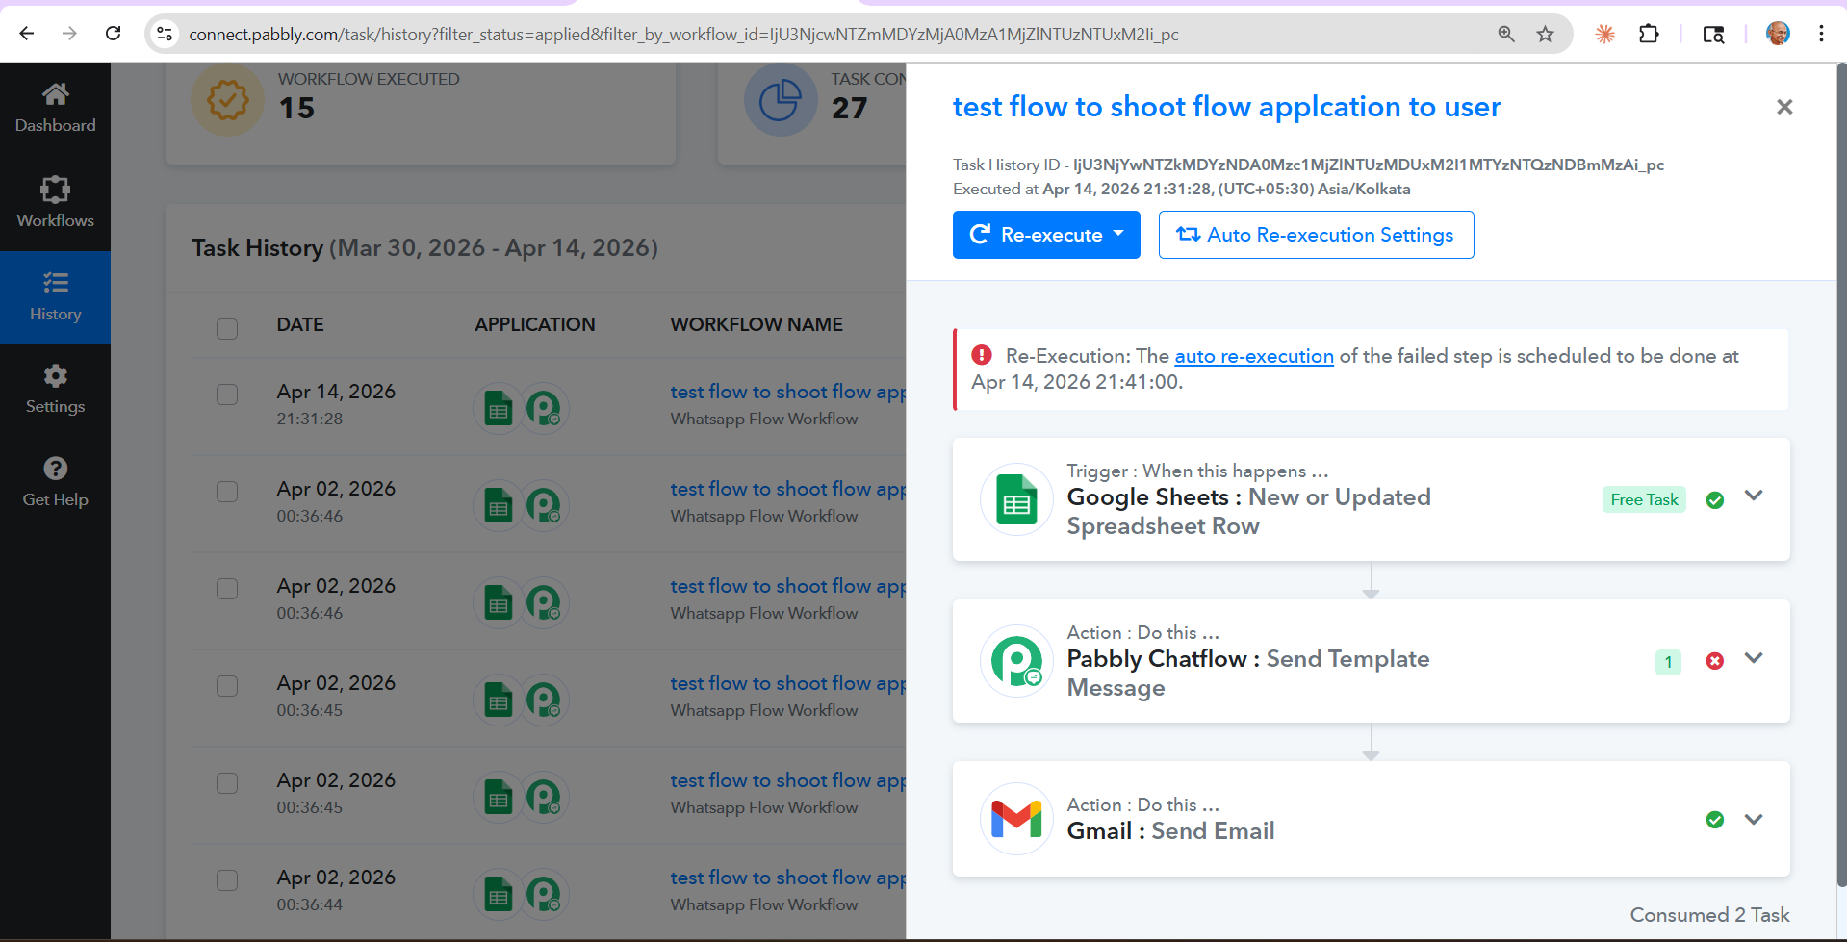Click the Task Consumed pie chart icon
Image resolution: width=1847 pixels, height=942 pixels.
[x=781, y=99]
